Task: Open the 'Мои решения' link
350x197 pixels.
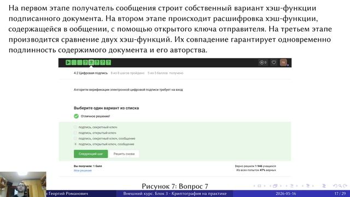Action: coord(83,171)
